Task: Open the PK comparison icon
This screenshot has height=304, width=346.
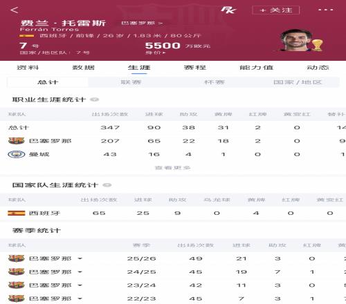Action: pos(228,10)
